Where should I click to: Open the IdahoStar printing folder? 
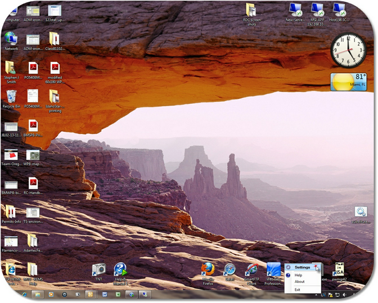tap(55, 97)
